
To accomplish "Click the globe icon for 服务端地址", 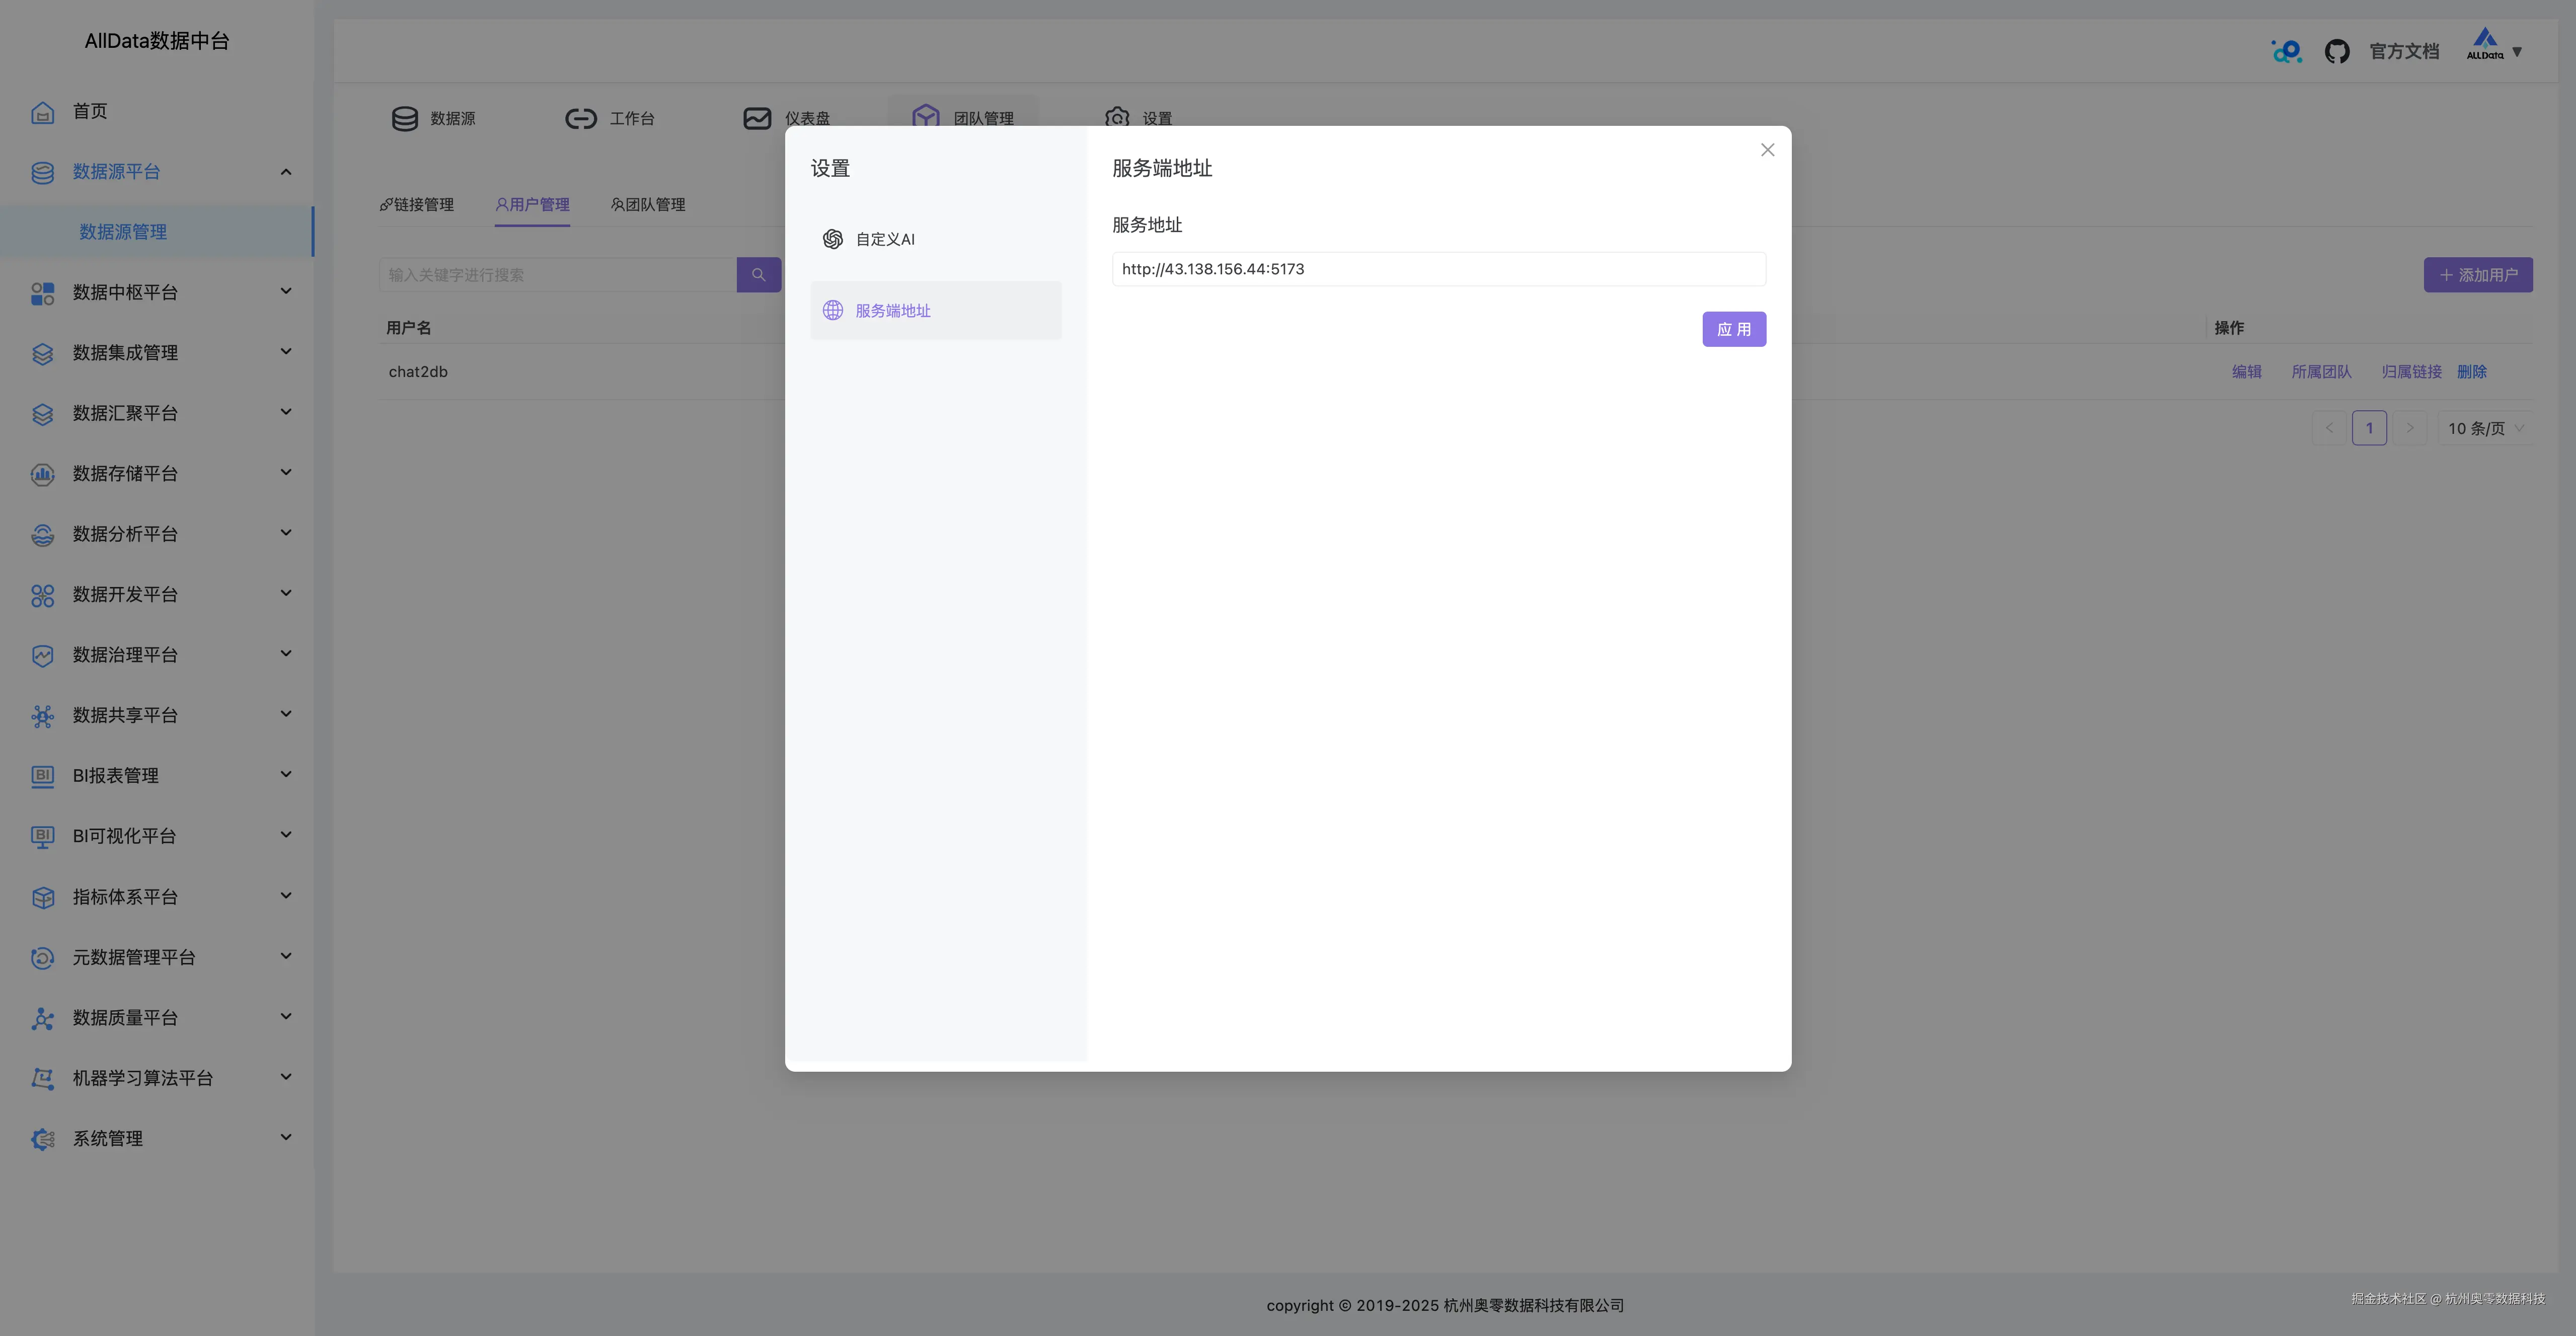I will (x=832, y=310).
